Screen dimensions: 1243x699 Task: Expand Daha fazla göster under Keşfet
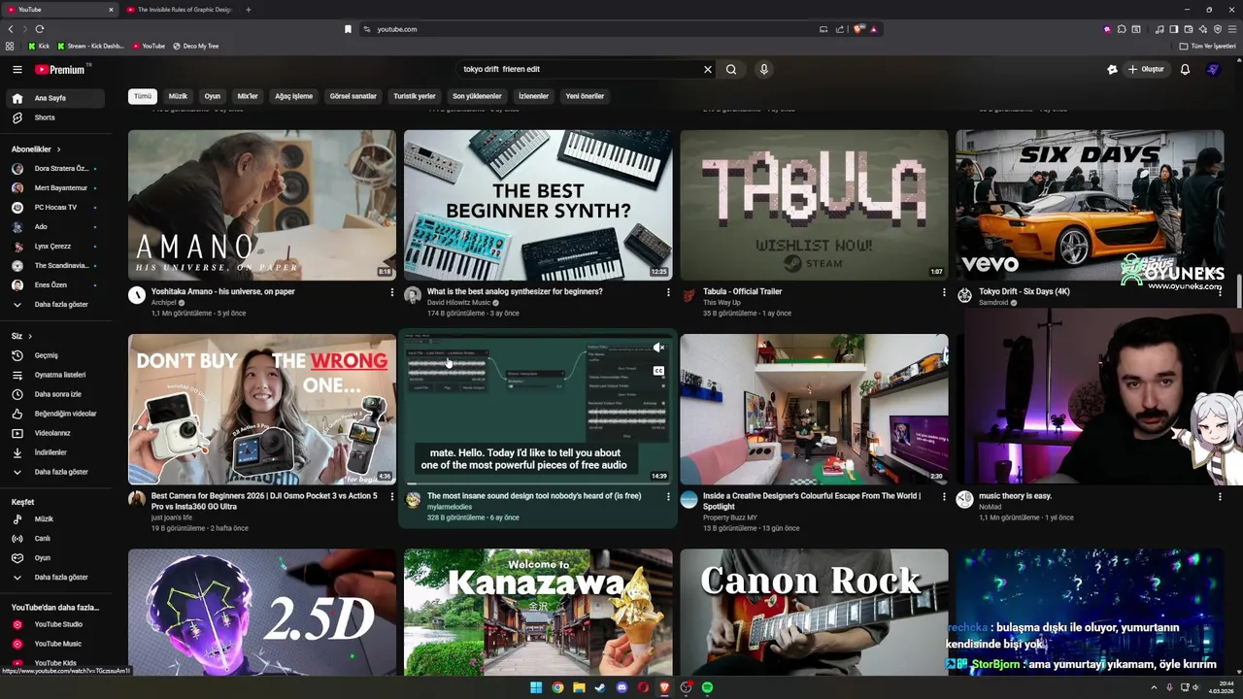(56, 578)
